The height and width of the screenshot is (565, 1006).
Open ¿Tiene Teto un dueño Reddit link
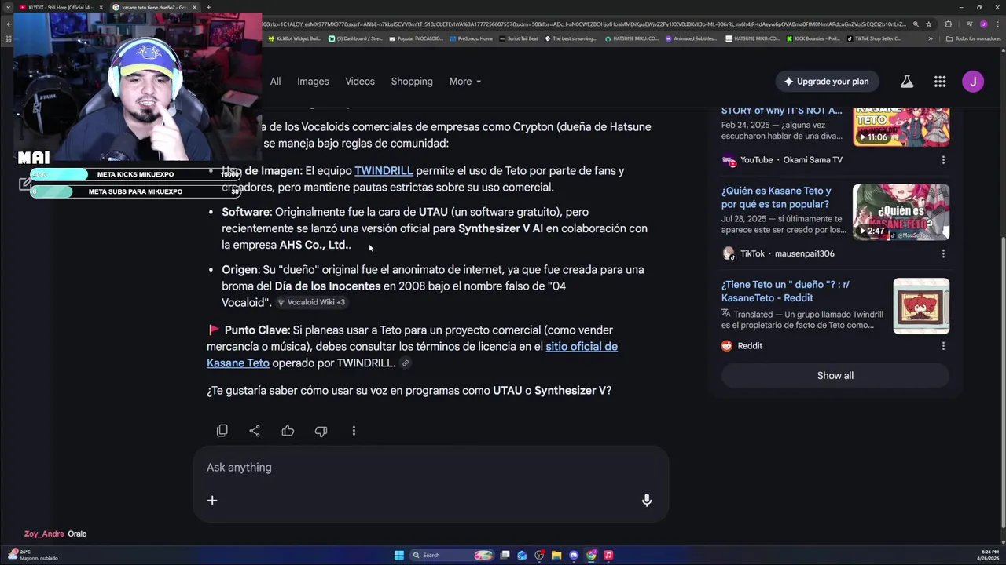click(x=785, y=291)
